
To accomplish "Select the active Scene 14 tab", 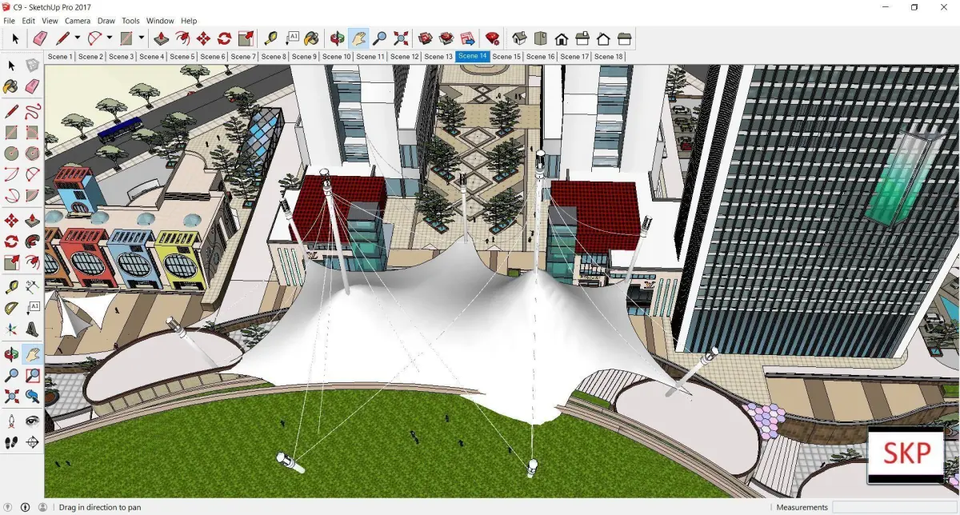I will (472, 57).
